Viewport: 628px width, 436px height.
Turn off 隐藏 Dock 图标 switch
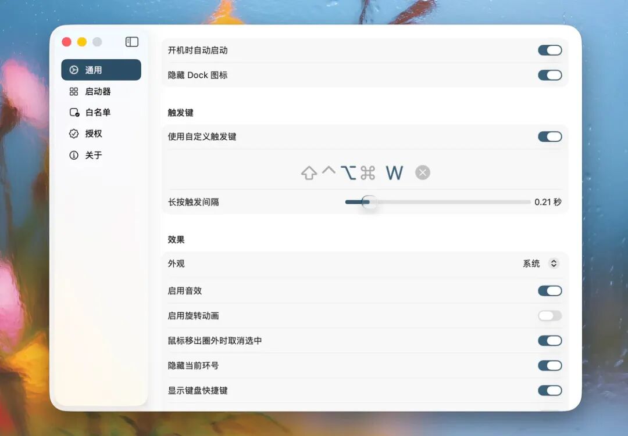point(550,75)
